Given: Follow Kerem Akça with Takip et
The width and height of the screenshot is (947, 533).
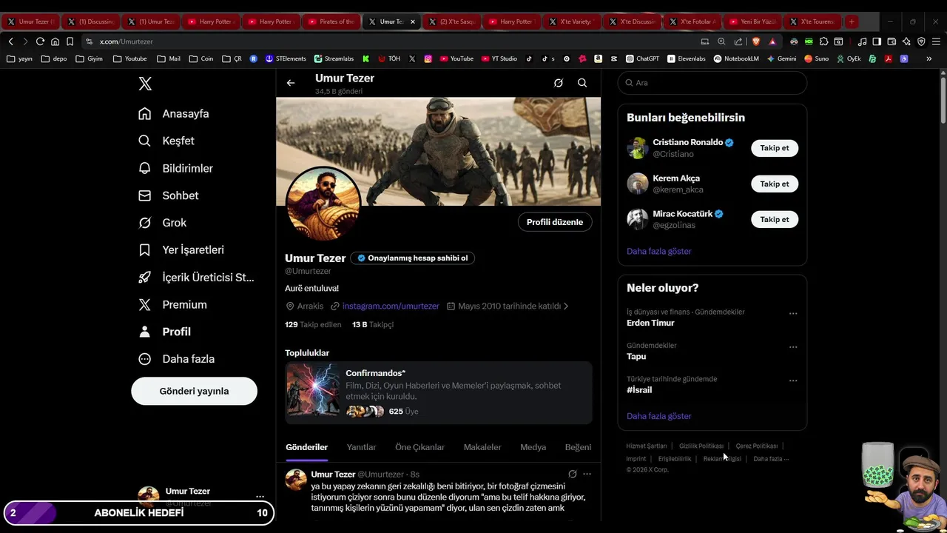Looking at the screenshot, I should pos(775,184).
